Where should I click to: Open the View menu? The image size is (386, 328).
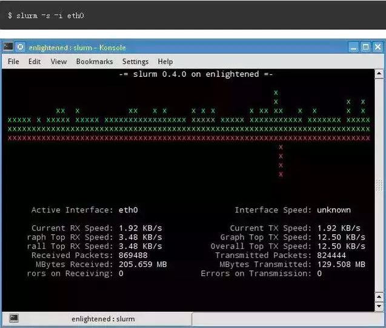point(59,61)
